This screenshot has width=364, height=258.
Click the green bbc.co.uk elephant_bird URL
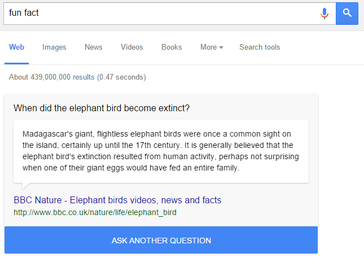click(x=95, y=212)
